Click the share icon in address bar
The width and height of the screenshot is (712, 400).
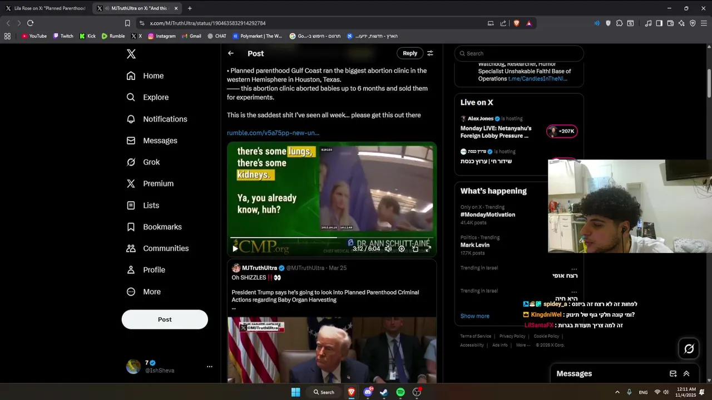coord(503,23)
